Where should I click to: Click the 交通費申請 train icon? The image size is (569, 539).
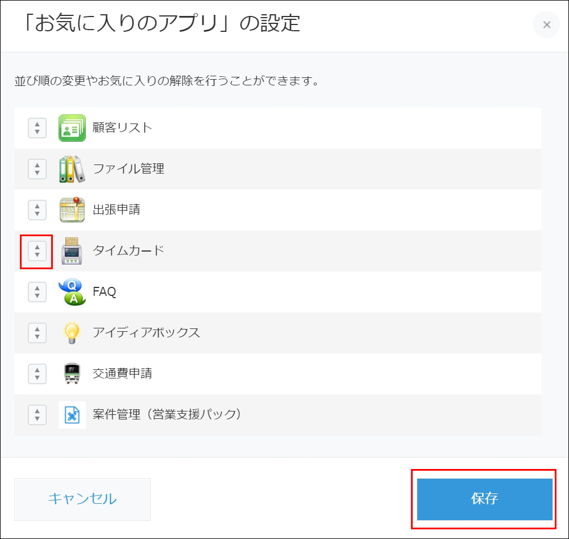(72, 373)
